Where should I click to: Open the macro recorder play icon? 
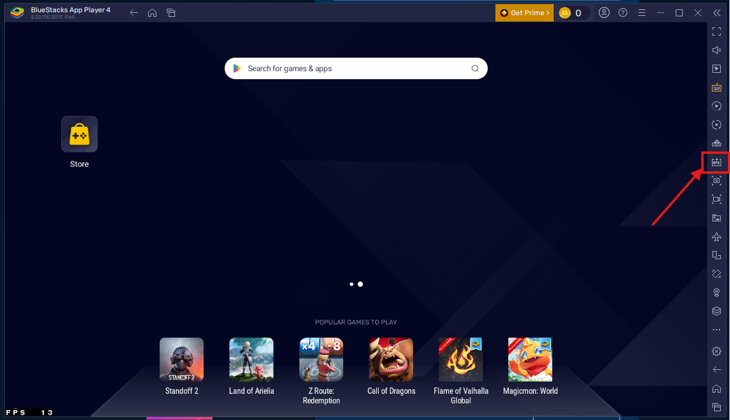coord(717,106)
